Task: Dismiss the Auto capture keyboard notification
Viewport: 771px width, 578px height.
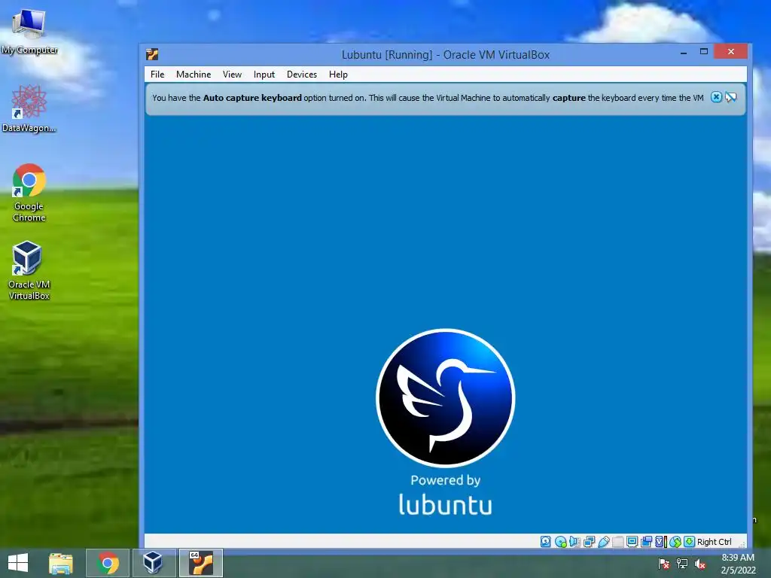Action: point(717,97)
